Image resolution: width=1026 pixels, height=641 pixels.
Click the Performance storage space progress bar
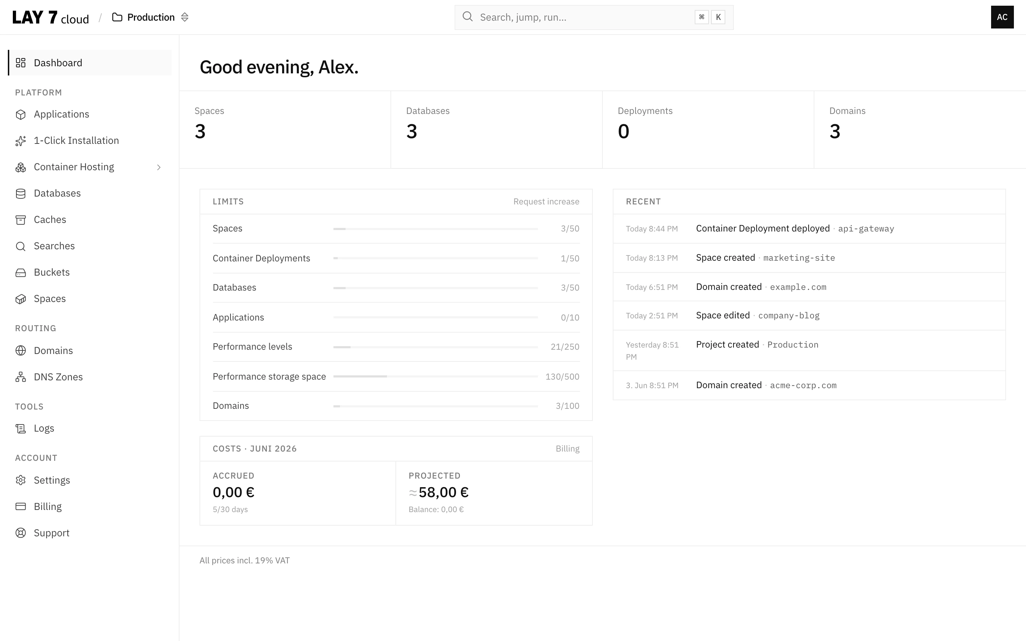pyautogui.click(x=435, y=376)
